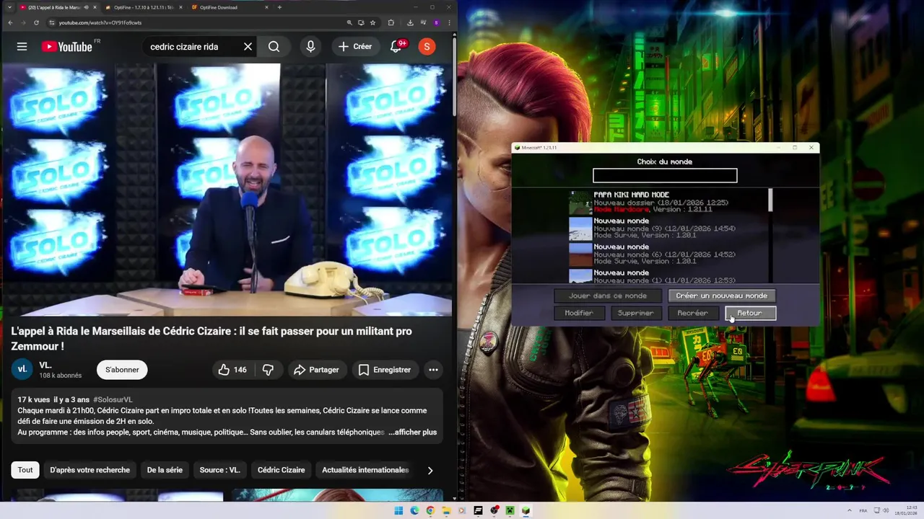Like the video with thumbs up
Image resolution: width=924 pixels, height=519 pixels.
tap(232, 370)
